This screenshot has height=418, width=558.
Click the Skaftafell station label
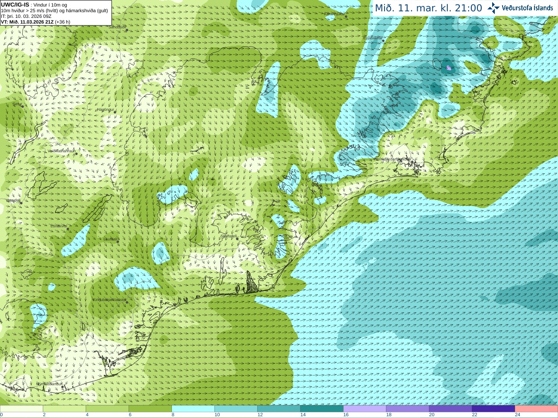[228, 236]
